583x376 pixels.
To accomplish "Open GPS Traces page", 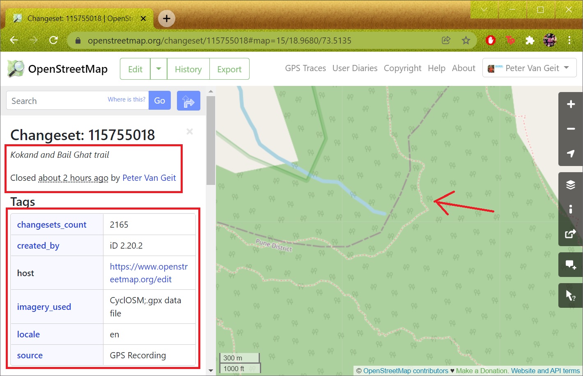I will point(305,68).
